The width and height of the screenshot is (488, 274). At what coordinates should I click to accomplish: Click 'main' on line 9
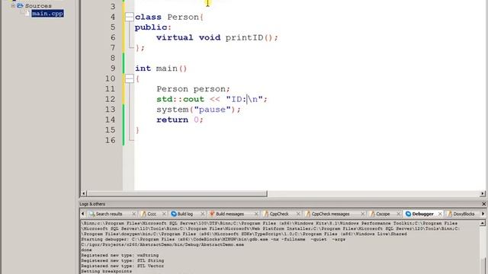[166, 68]
